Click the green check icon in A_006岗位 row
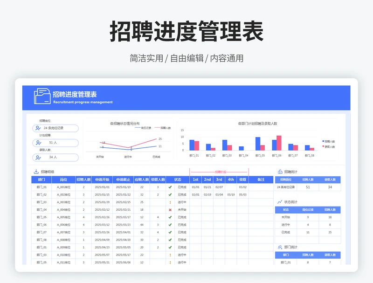373x283 pixels. coord(170,225)
